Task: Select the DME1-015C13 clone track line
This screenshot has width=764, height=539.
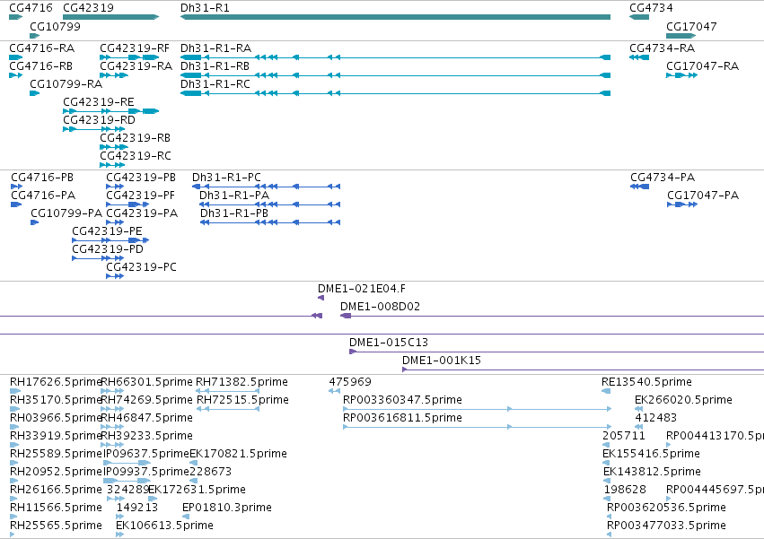Action: [557, 352]
